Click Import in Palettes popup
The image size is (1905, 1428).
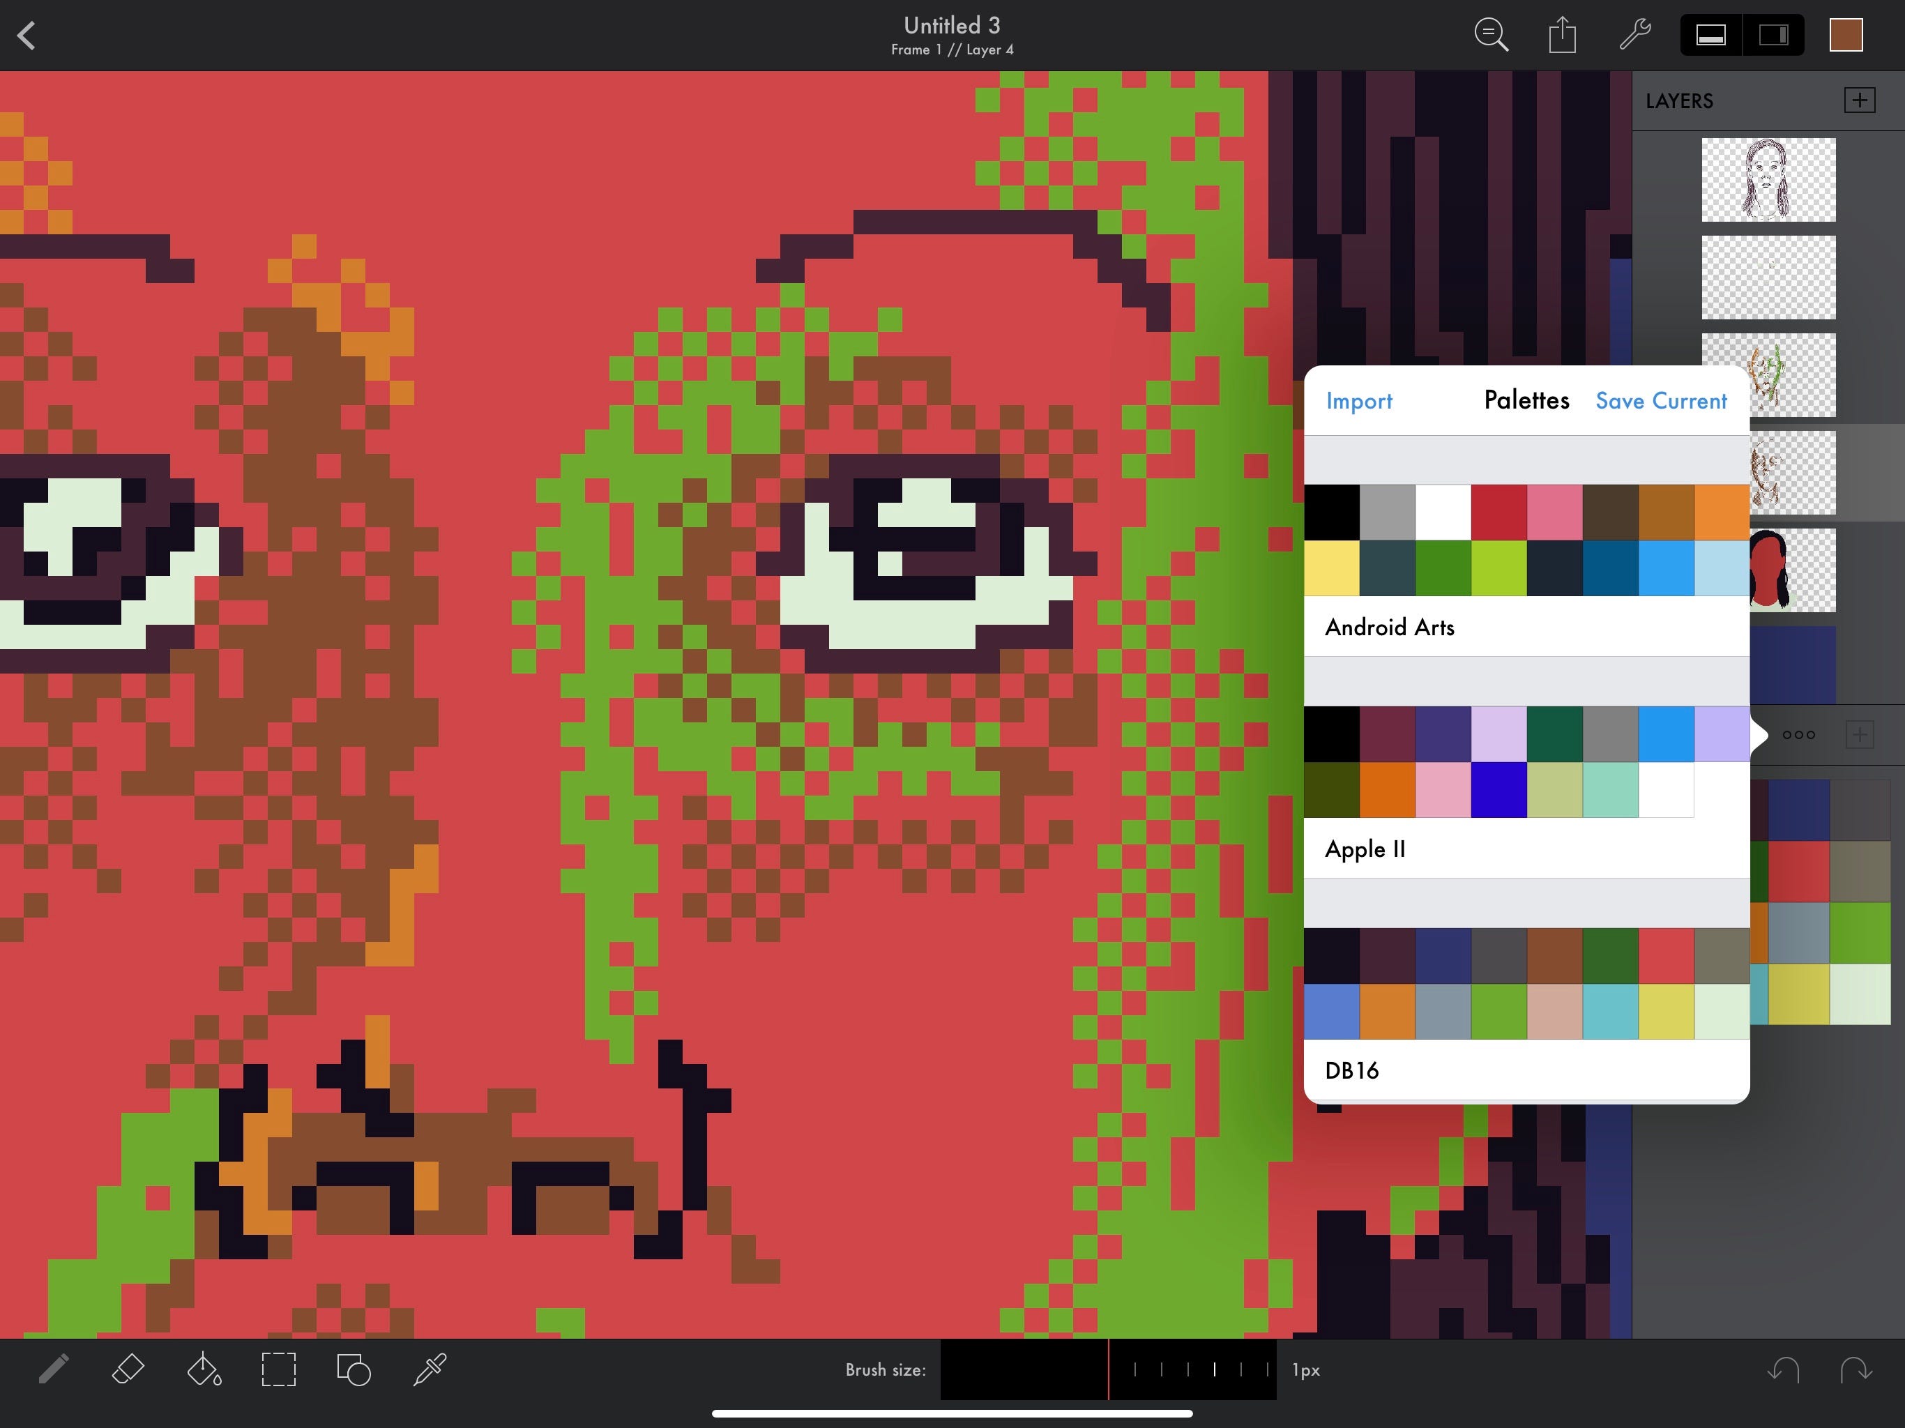[x=1358, y=402]
